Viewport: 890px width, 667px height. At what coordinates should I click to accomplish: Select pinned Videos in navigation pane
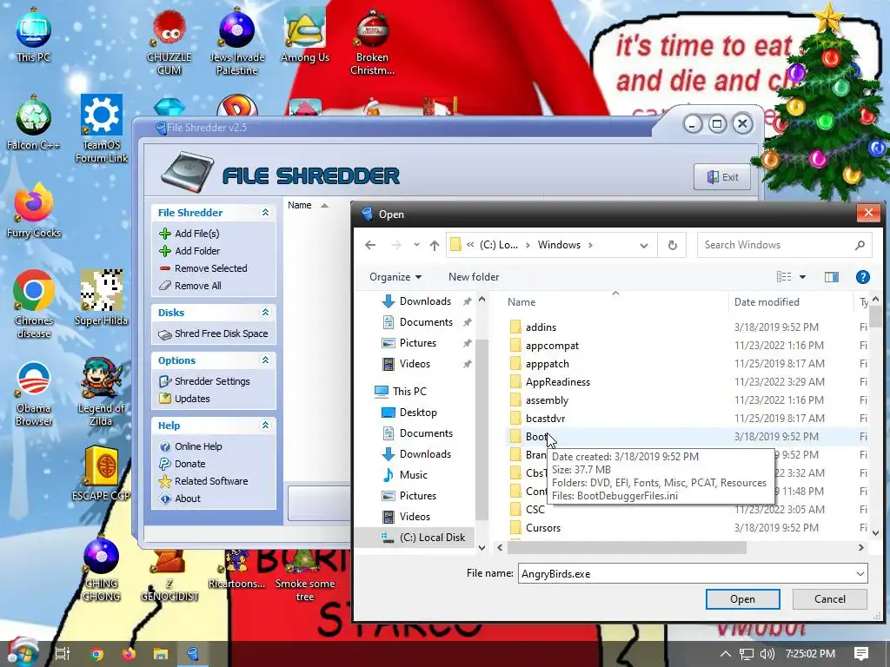click(x=415, y=364)
